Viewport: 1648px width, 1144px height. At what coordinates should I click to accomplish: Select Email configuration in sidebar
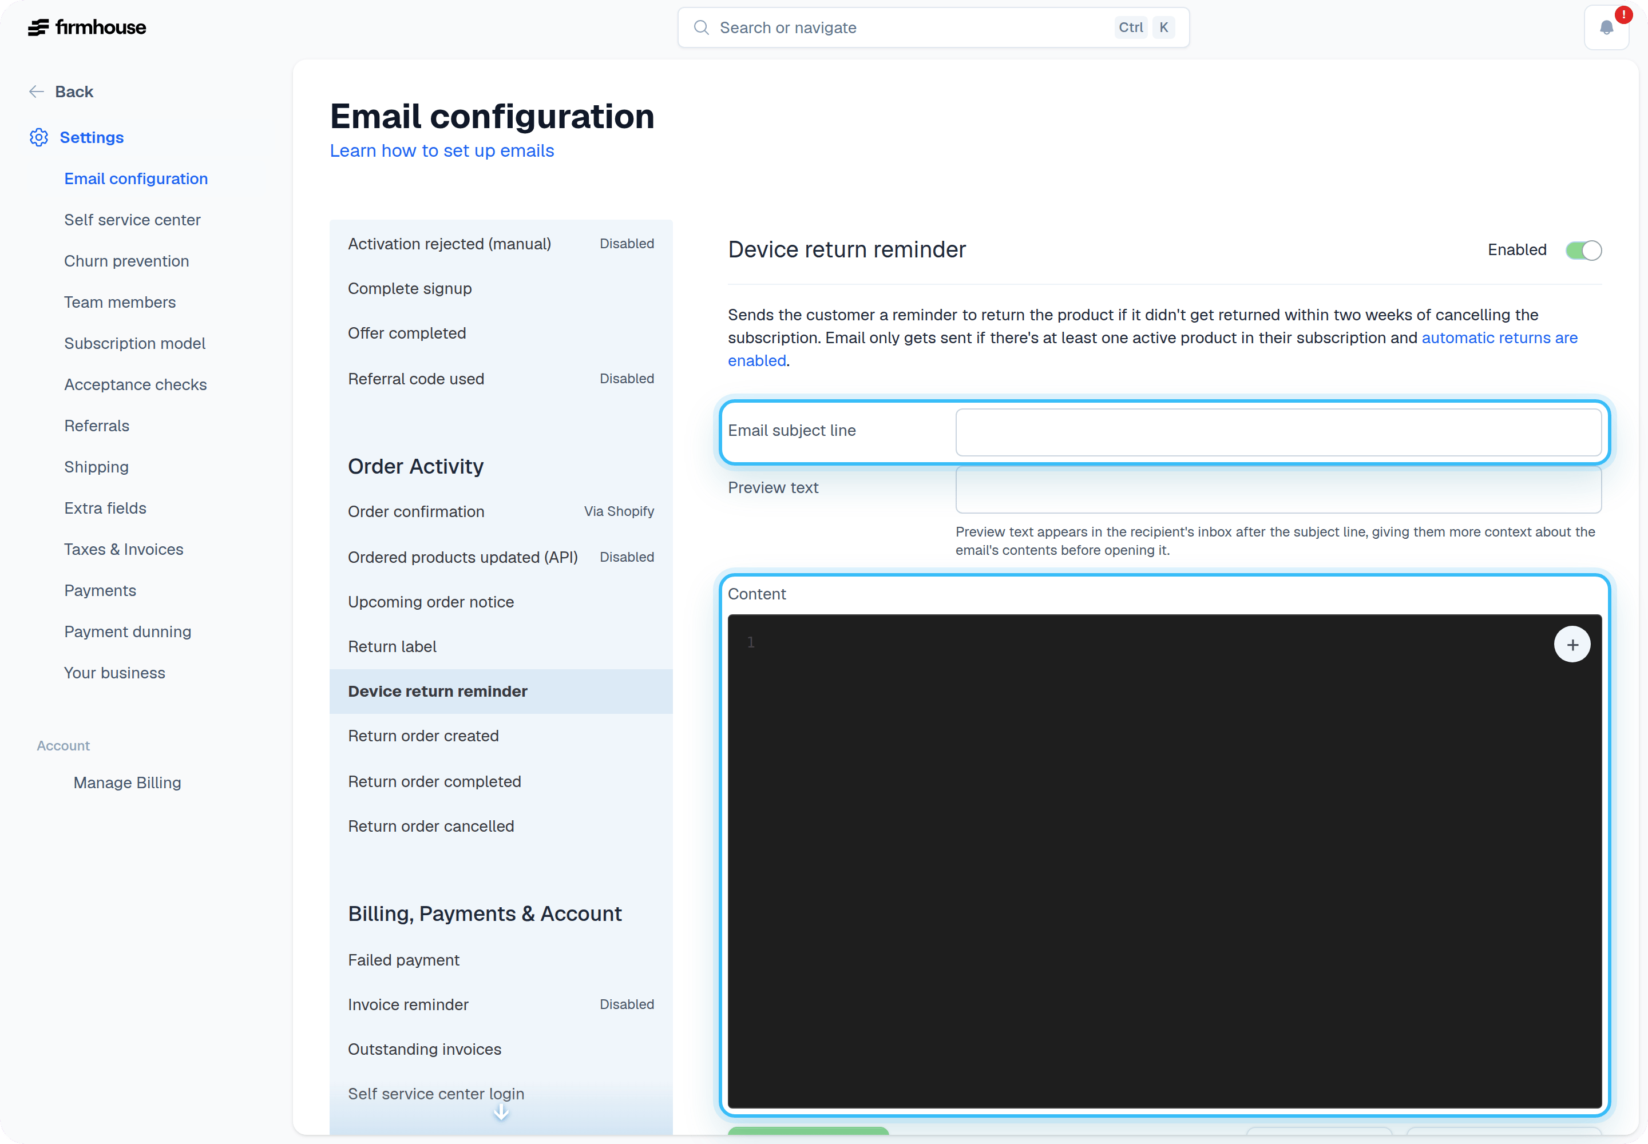click(x=136, y=178)
